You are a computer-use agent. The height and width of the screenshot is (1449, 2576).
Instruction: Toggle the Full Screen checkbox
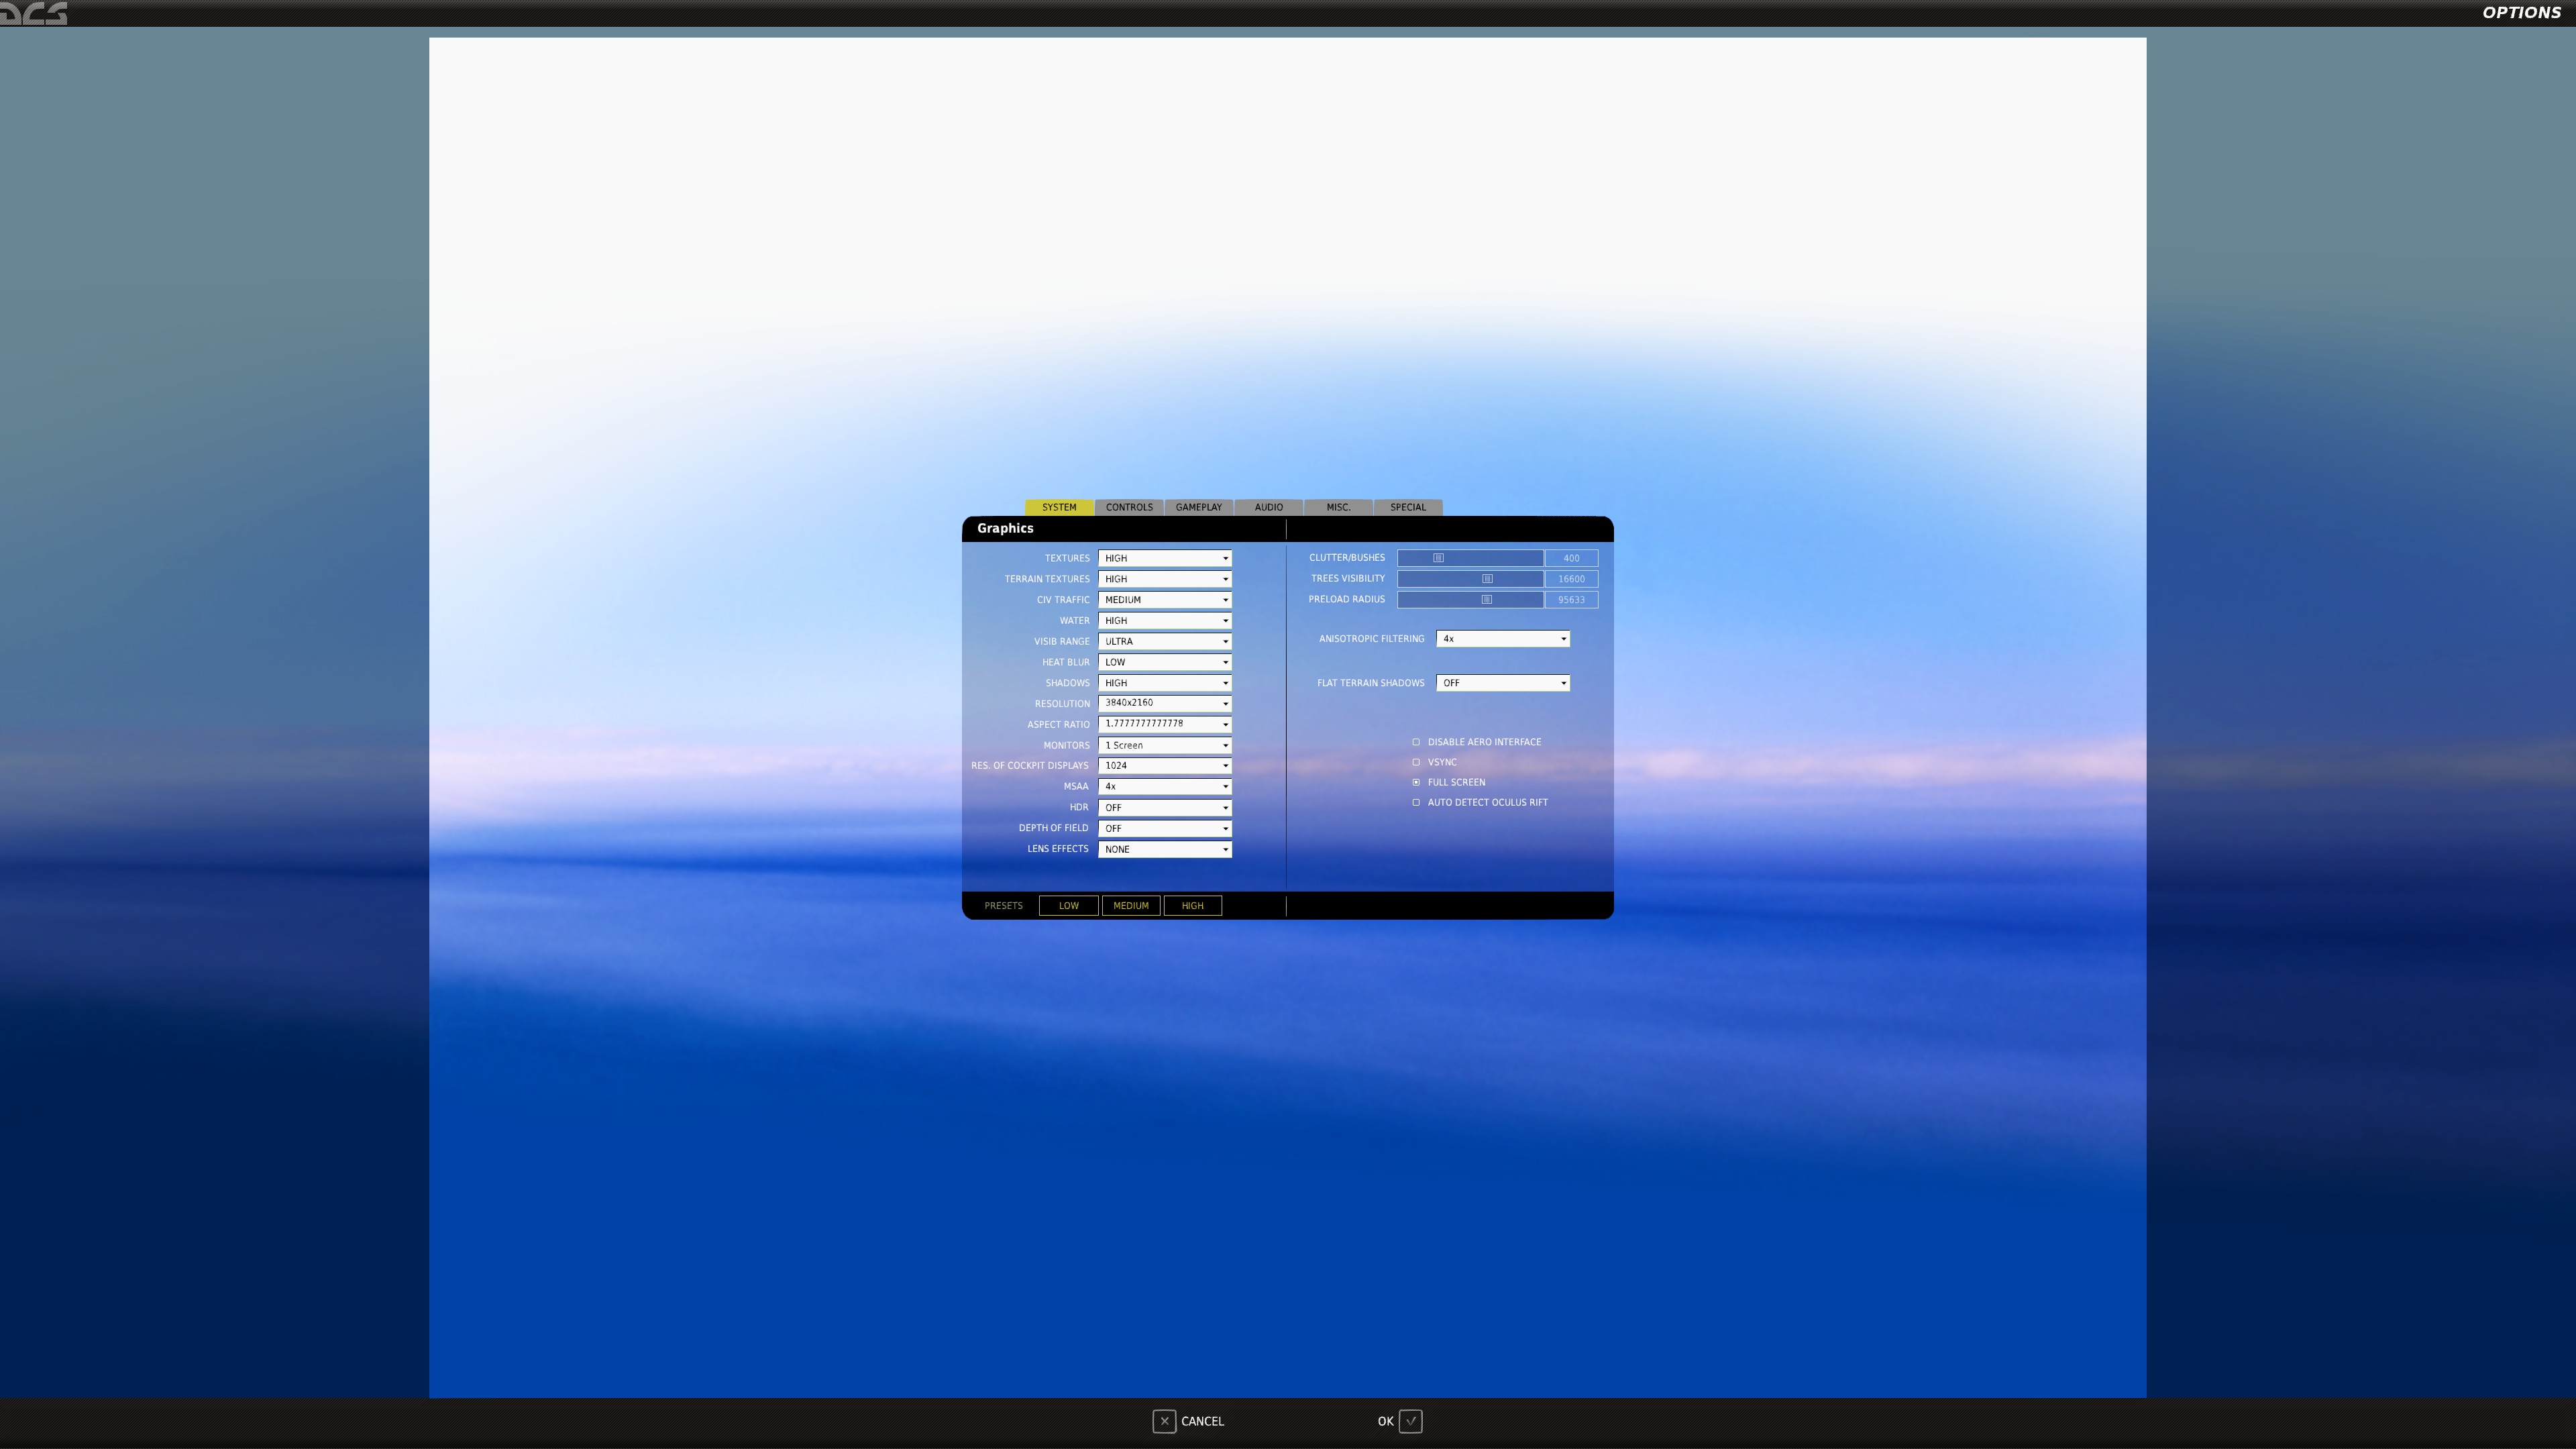click(1416, 782)
